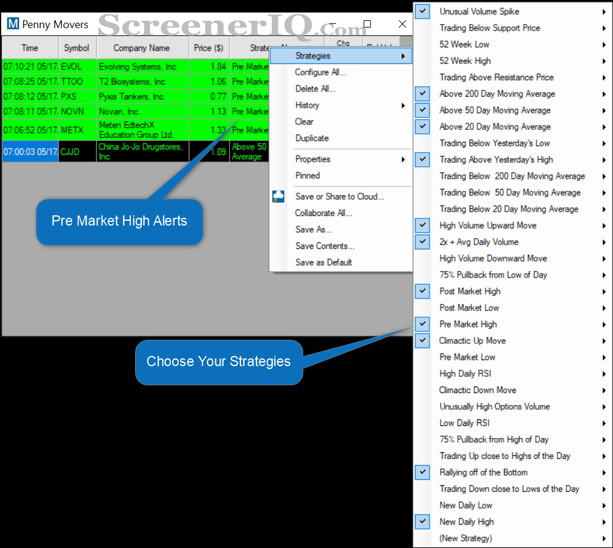Select Trading Below Yesterday's Low strategy
Screen dimensions: 613x548
tap(495, 143)
